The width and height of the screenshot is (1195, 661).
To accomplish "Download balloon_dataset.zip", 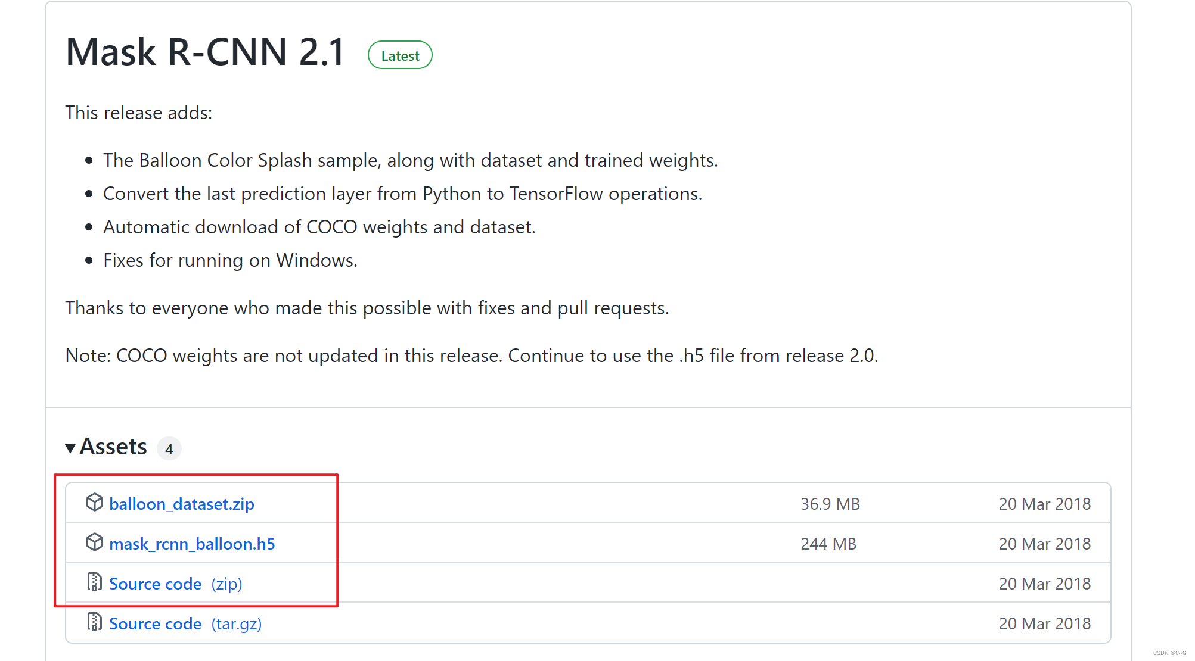I will [x=182, y=504].
